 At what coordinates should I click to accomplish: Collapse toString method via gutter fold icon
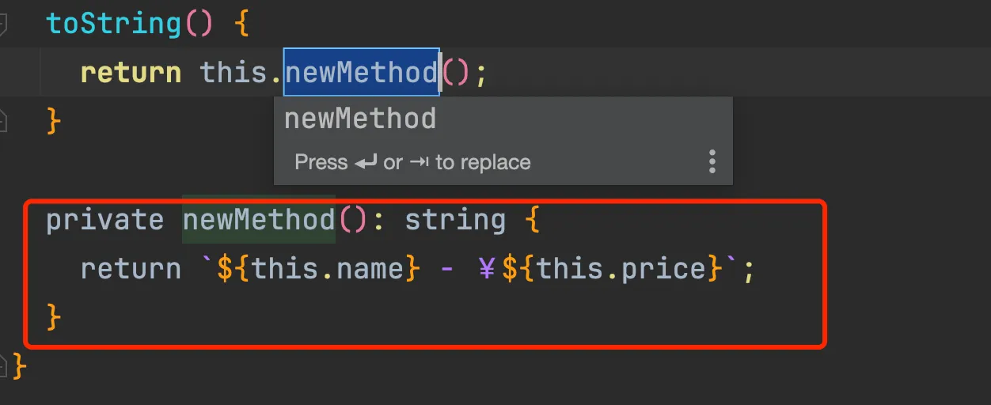click(x=2, y=24)
